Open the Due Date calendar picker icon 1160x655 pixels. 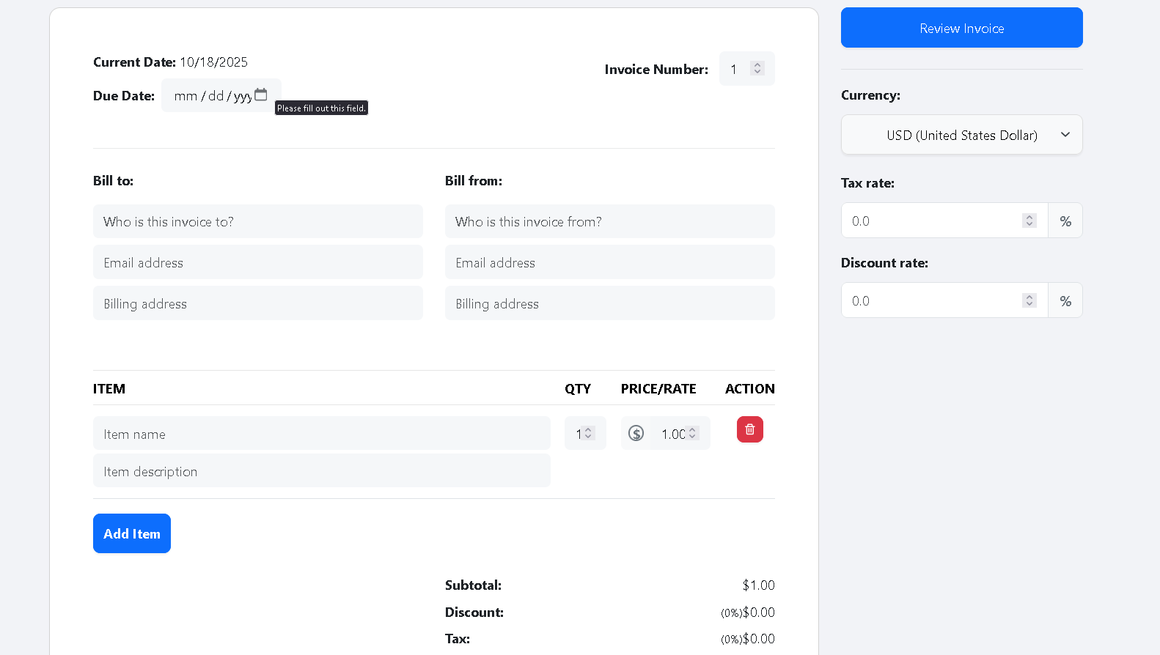pos(260,95)
